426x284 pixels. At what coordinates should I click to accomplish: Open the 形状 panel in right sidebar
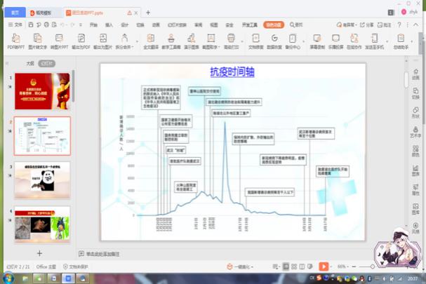point(415,113)
